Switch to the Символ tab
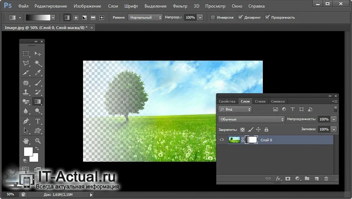The height and width of the screenshot is (199, 352). [x=278, y=101]
